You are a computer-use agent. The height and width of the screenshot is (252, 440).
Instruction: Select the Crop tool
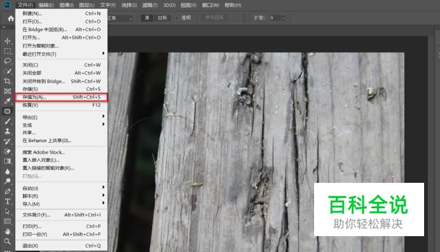point(8,81)
